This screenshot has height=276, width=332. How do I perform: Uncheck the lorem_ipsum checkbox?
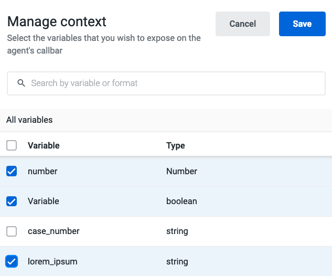coord(12,261)
